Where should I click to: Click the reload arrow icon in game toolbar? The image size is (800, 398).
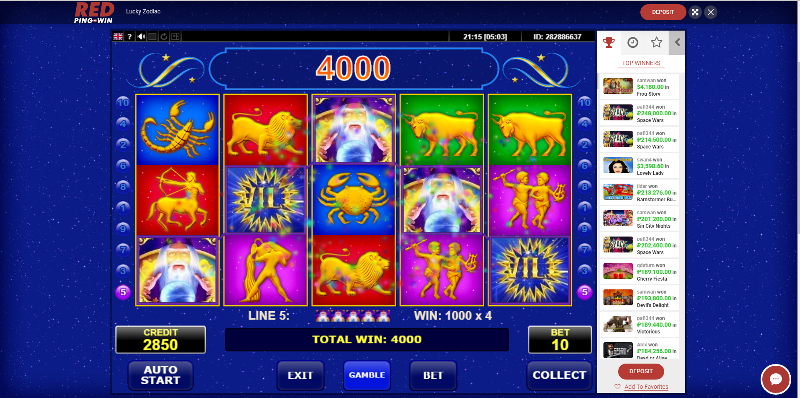pos(164,36)
